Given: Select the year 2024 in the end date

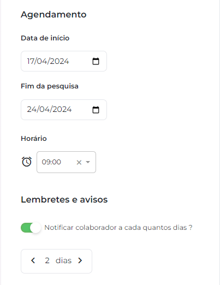Looking at the screenshot, I should pyautogui.click(x=62, y=109).
